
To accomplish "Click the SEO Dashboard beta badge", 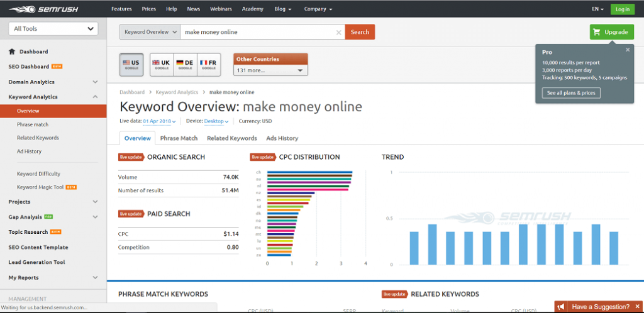I will pyautogui.click(x=57, y=67).
